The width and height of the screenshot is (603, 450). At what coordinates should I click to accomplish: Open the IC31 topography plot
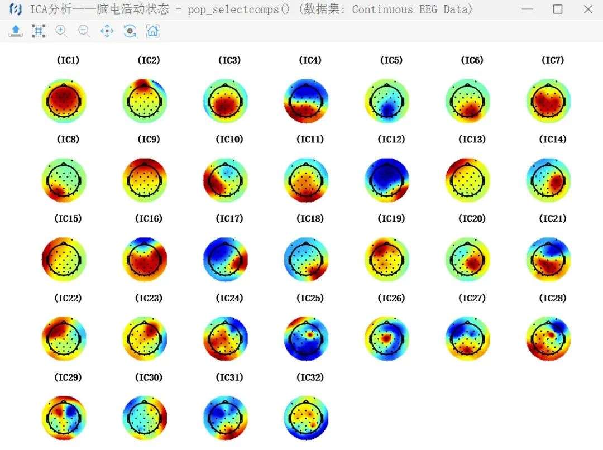point(226,418)
